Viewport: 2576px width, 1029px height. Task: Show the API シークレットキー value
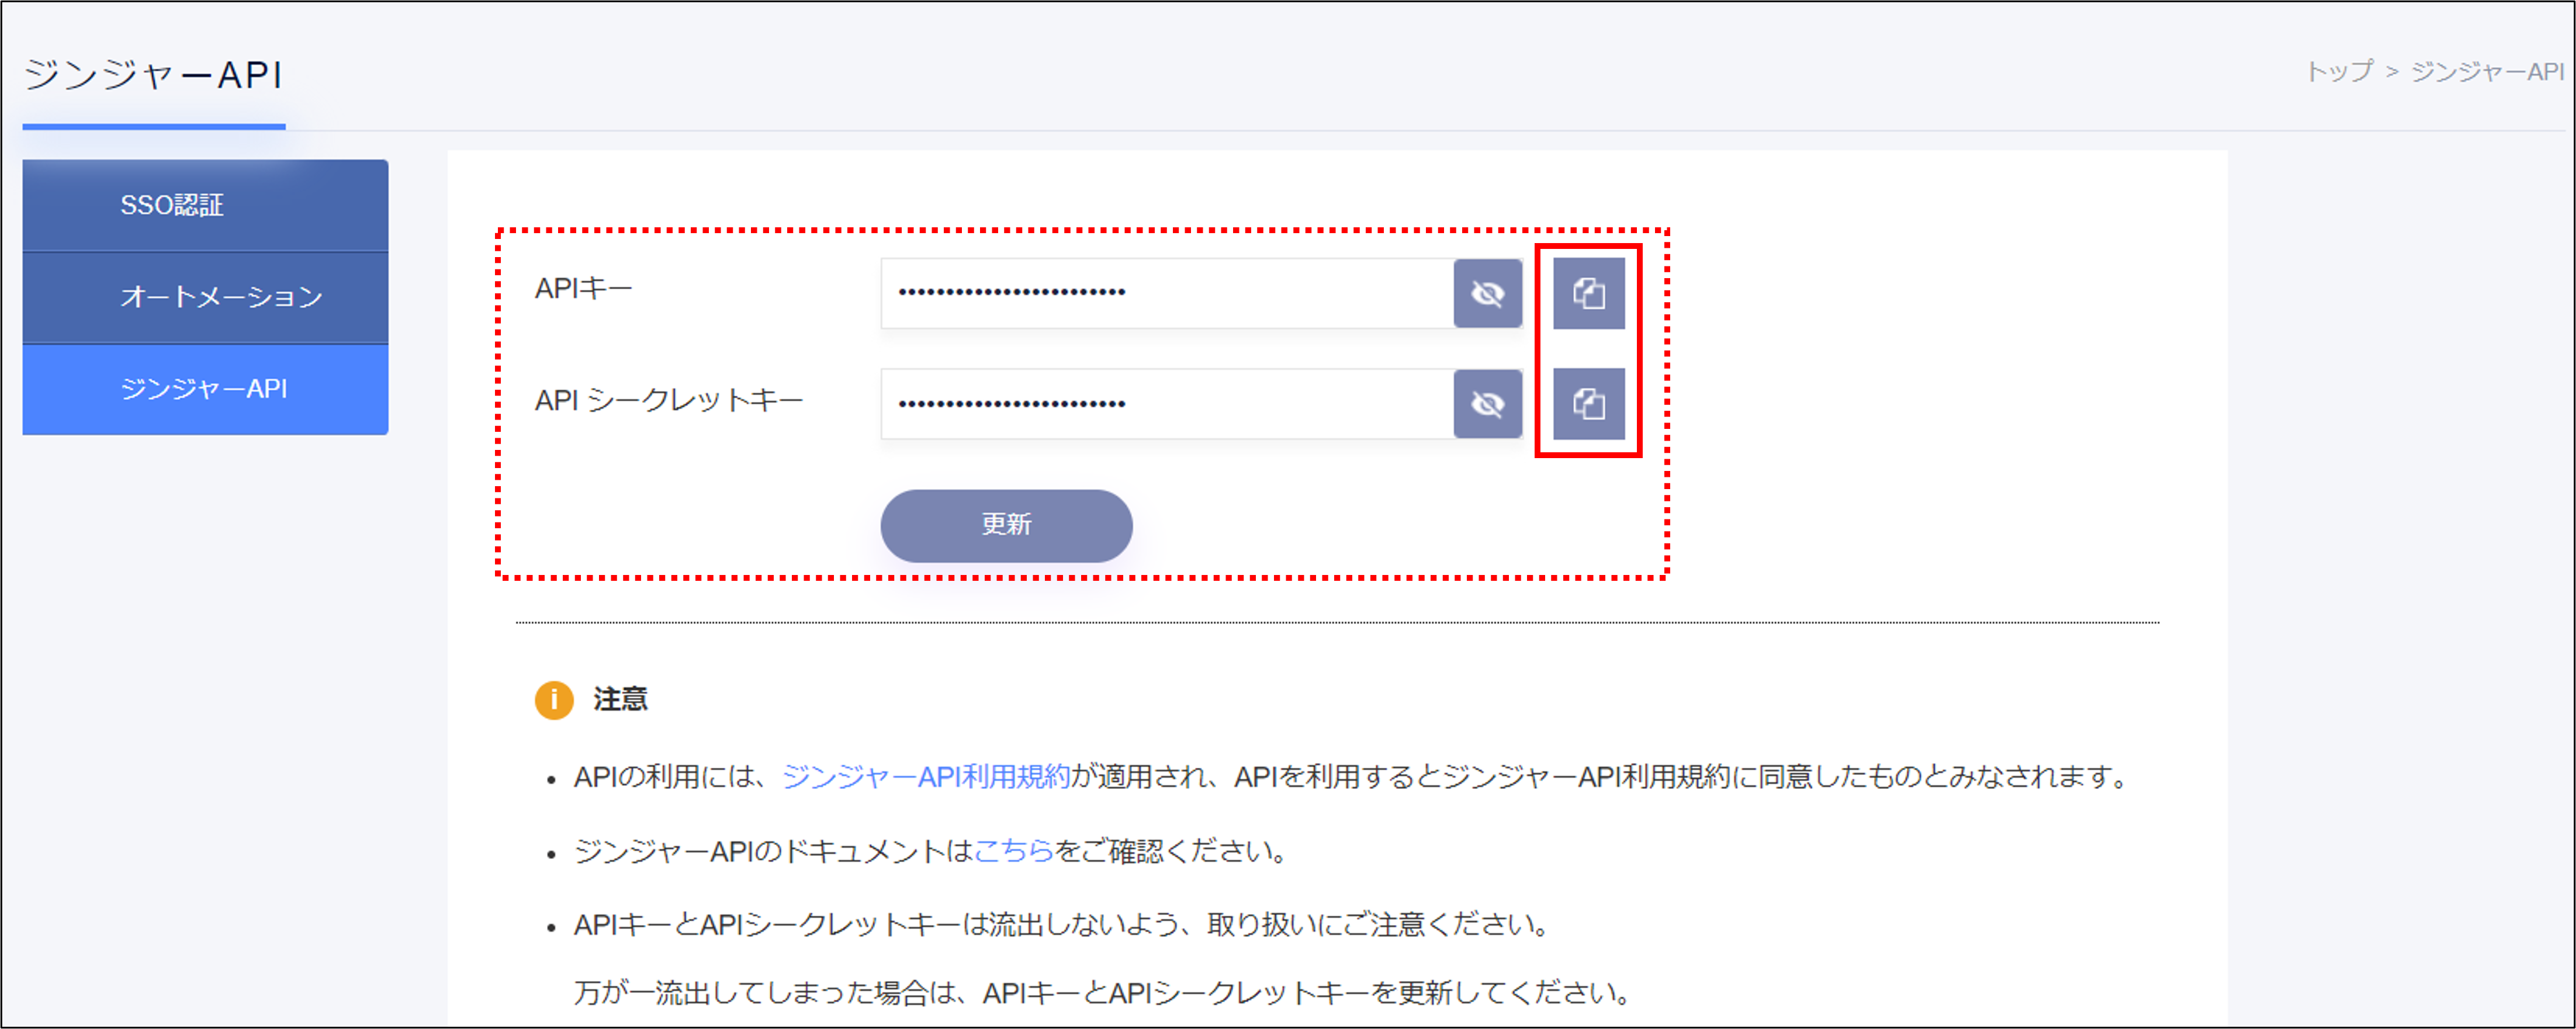tap(1489, 404)
